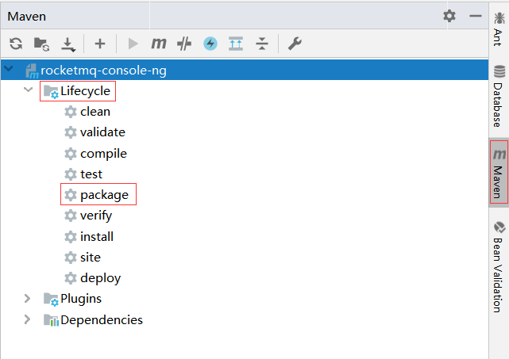Select the site lifecycle goal
Image resolution: width=509 pixels, height=359 pixels.
click(x=83, y=258)
